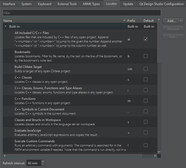Image resolution: width=186 pixels, height=168 pixels.
Task: Switch to the Interface tab
Action: [x=9, y=4]
